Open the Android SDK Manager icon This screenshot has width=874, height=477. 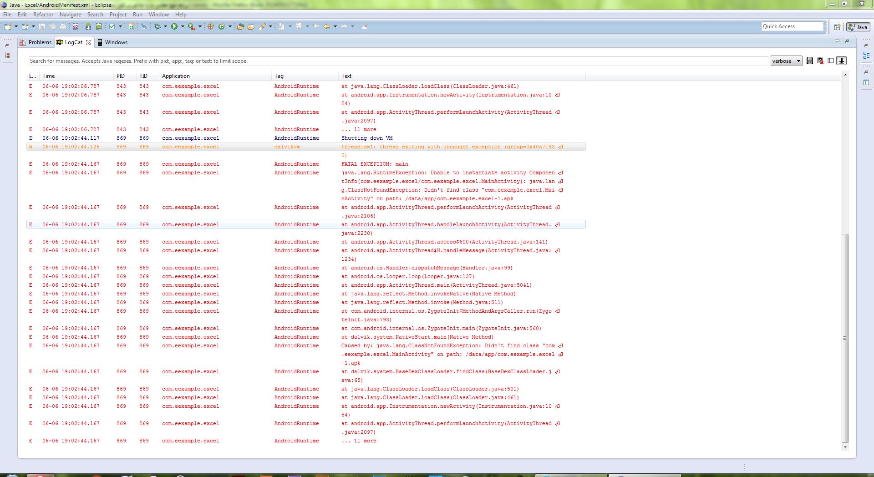pyautogui.click(x=88, y=26)
